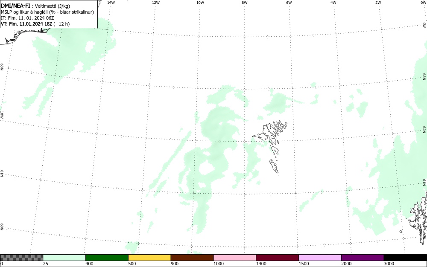
Task: Click the 18W label on left edge
Action: click(2, 114)
